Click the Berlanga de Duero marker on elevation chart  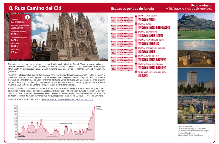[87, 129]
